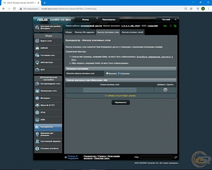Open the Русский language dropdown

[167, 19]
